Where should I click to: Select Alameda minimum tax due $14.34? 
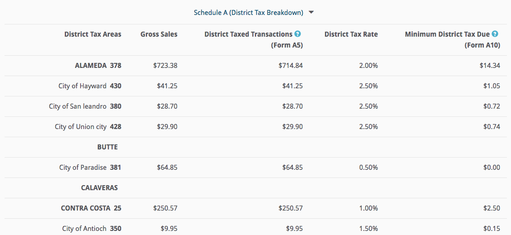489,66
